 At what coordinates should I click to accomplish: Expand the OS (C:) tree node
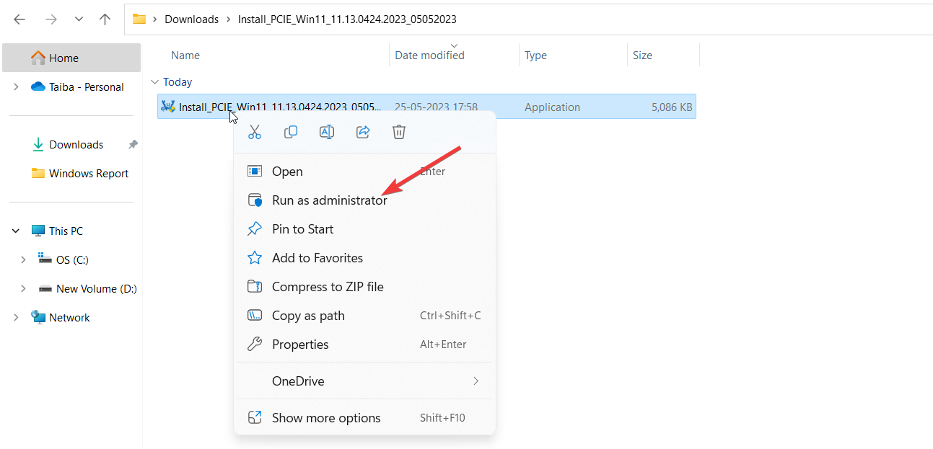pyautogui.click(x=23, y=259)
